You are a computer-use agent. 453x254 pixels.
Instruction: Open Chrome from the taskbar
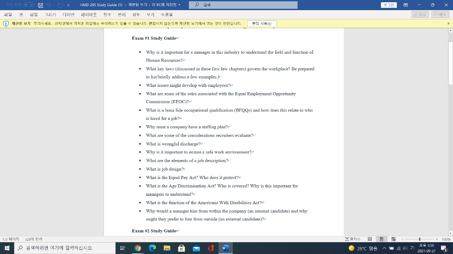click(x=138, y=248)
